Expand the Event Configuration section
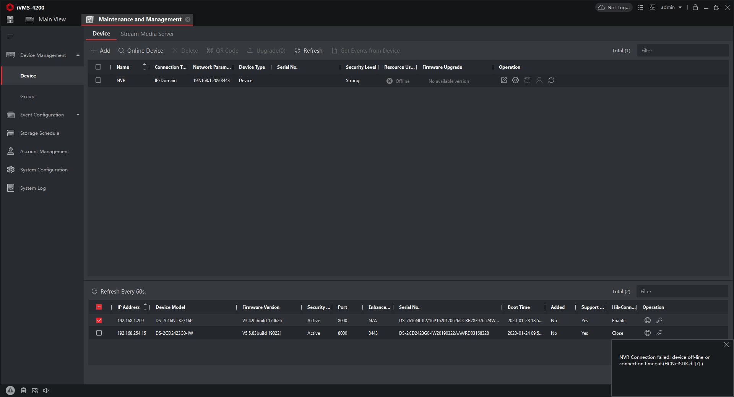Image resolution: width=734 pixels, height=397 pixels. (78, 115)
